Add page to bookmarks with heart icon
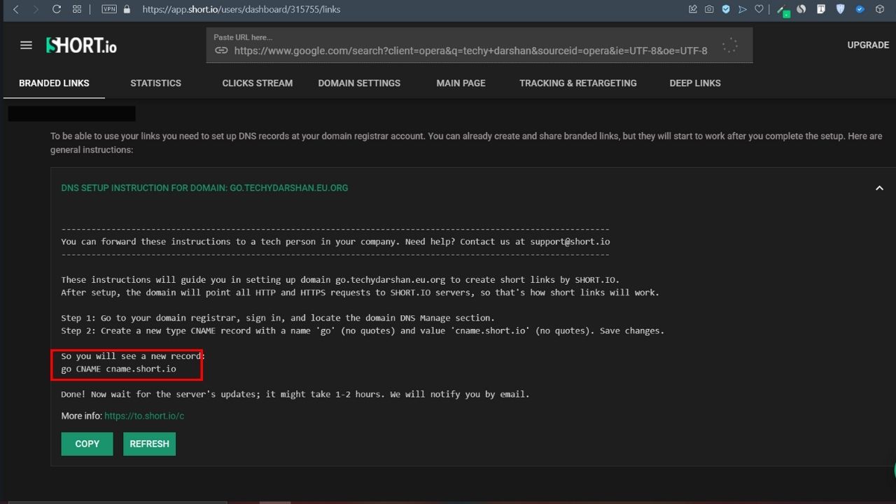Screen dimensions: 896x504 (758, 9)
